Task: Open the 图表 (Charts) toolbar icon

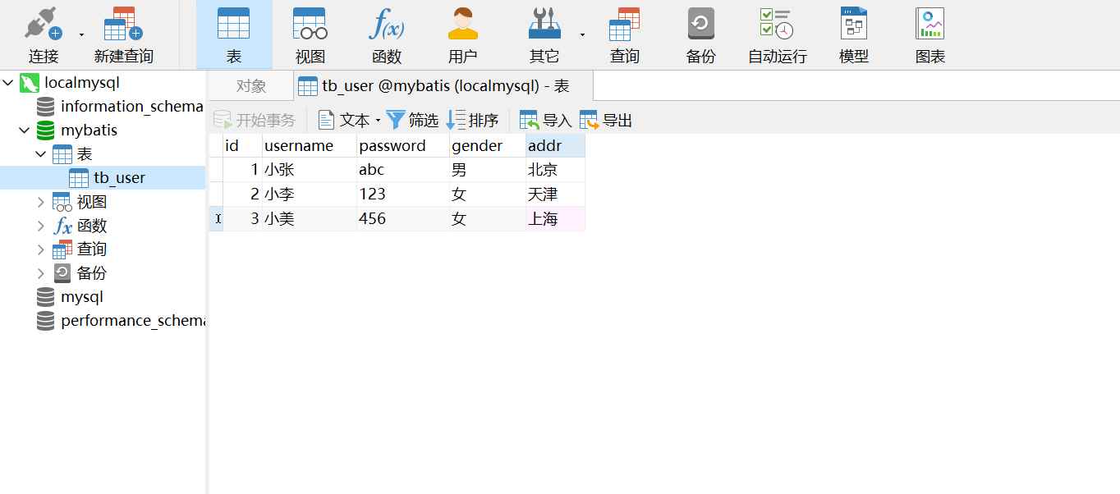Action: click(929, 34)
